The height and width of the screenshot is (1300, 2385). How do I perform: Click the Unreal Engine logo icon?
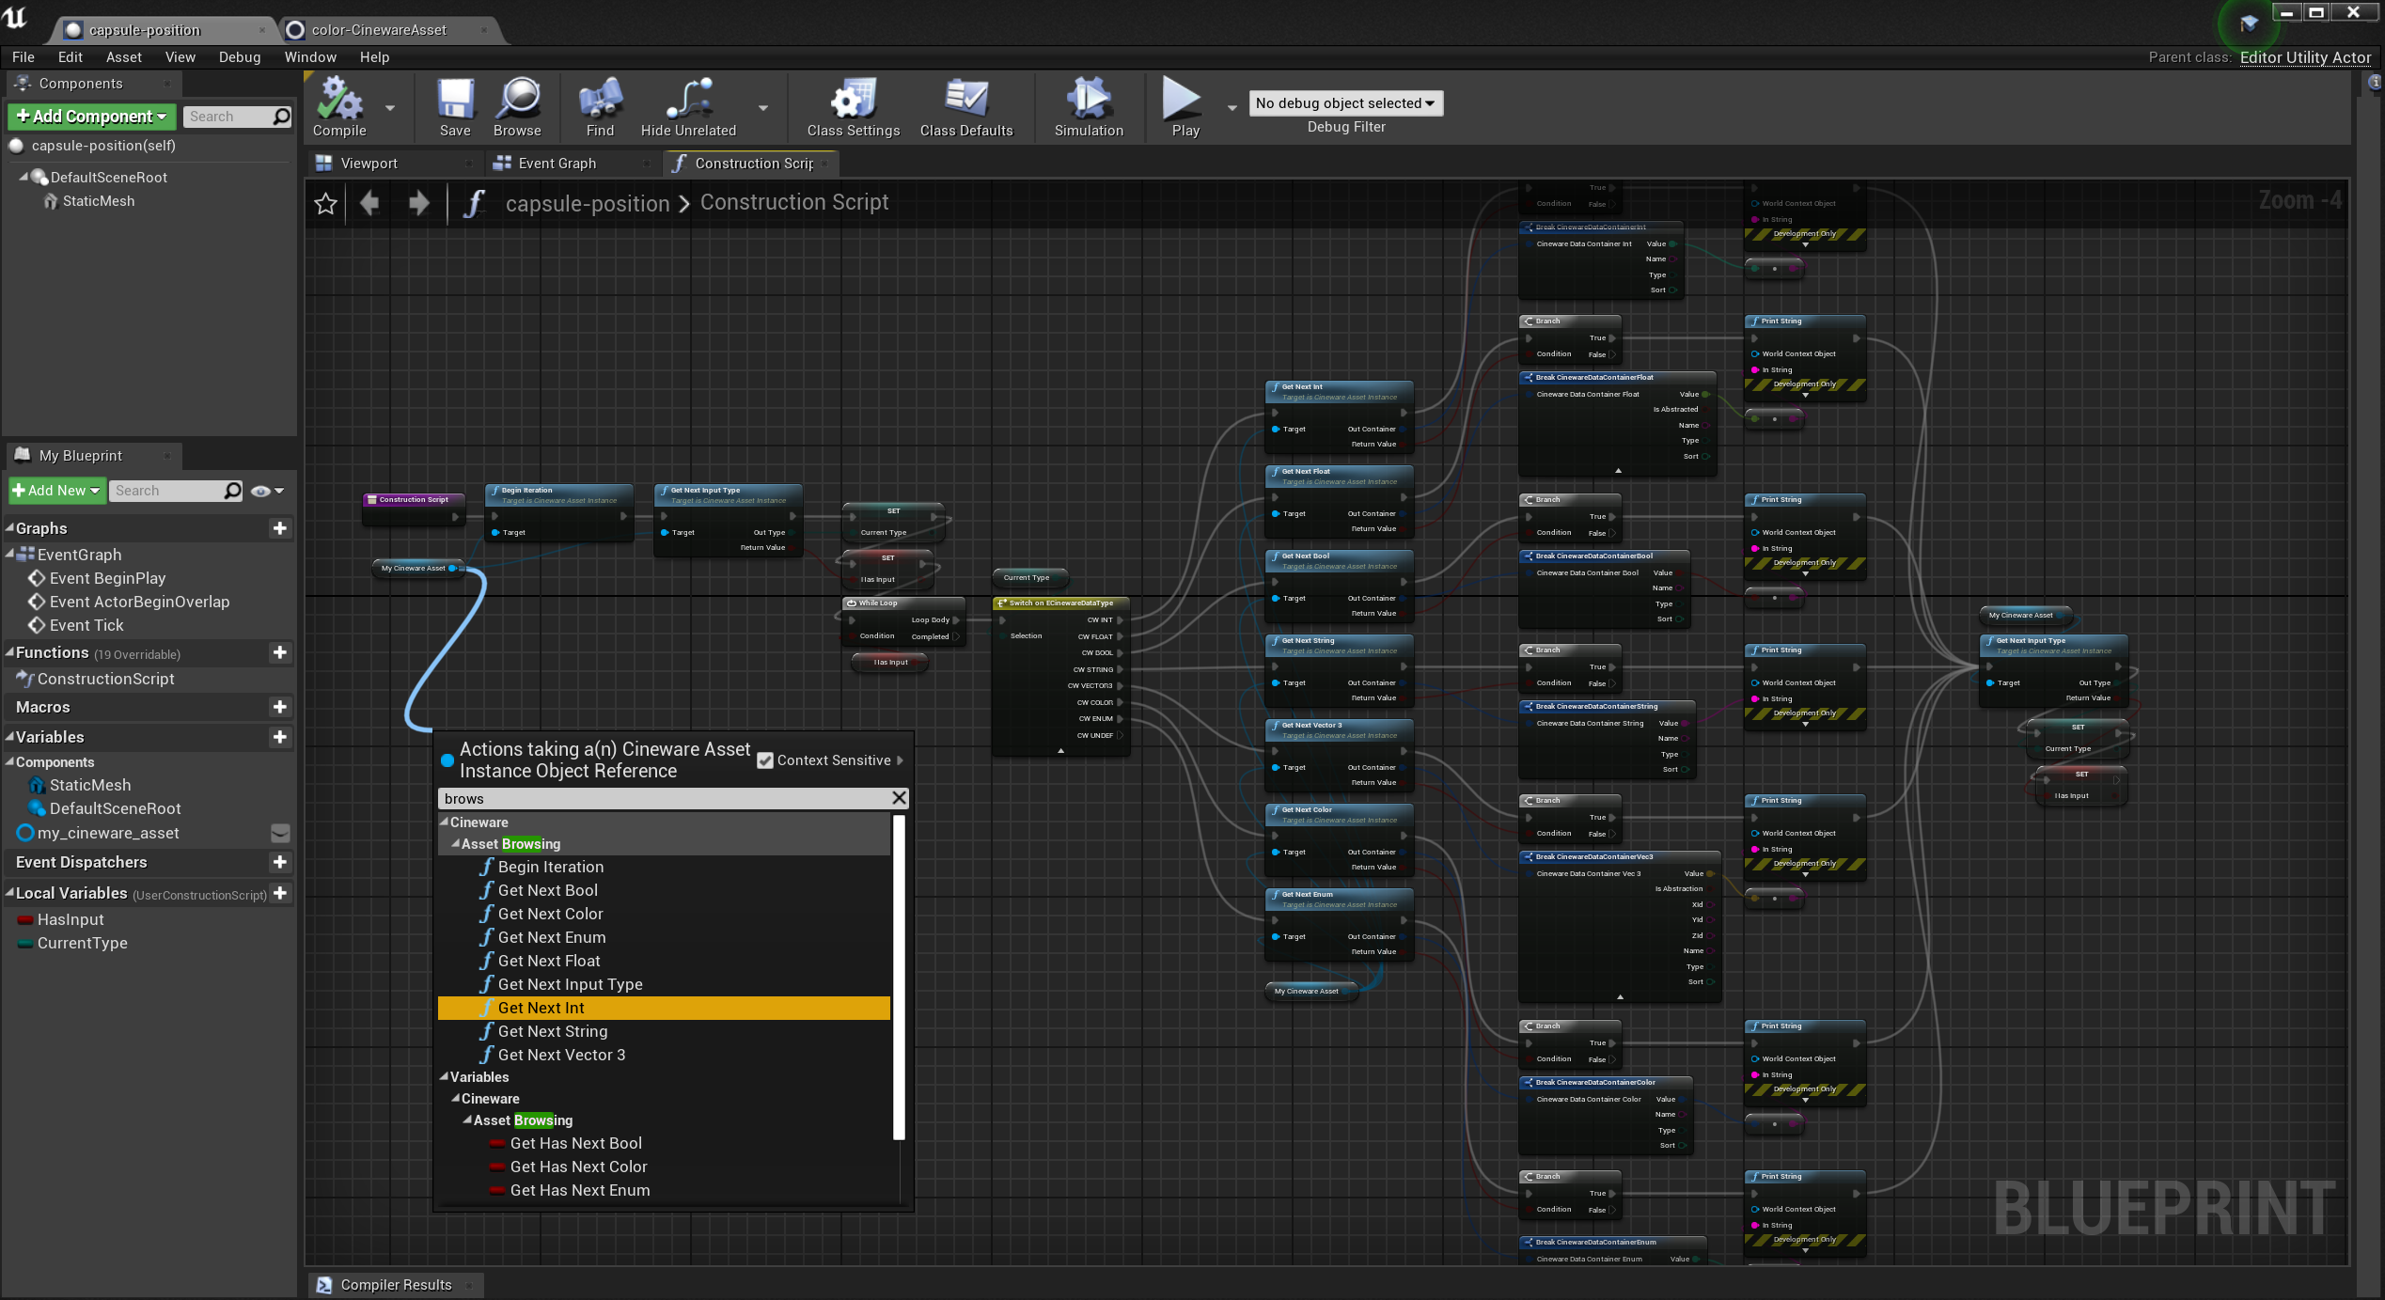pyautogui.click(x=16, y=17)
